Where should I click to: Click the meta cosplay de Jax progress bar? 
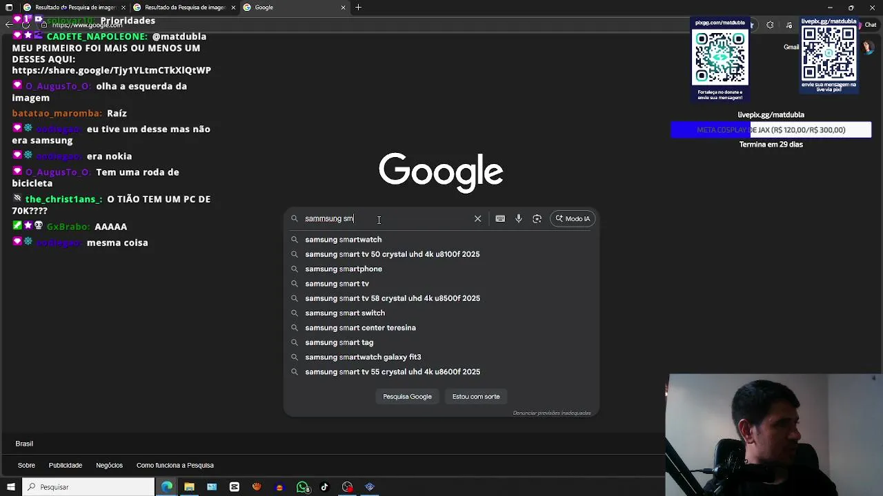[x=771, y=130]
